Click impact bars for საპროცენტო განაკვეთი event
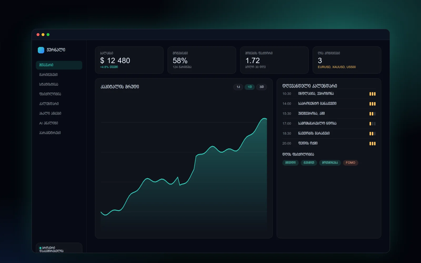Image resolution: width=421 pixels, height=263 pixels. pos(372,104)
